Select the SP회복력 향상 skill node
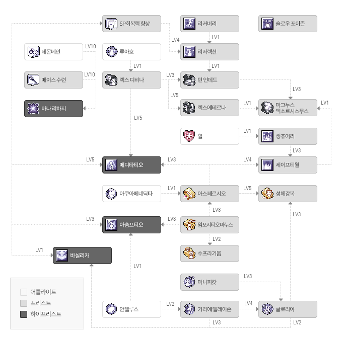Screen dimensions: 345x343 131,24
